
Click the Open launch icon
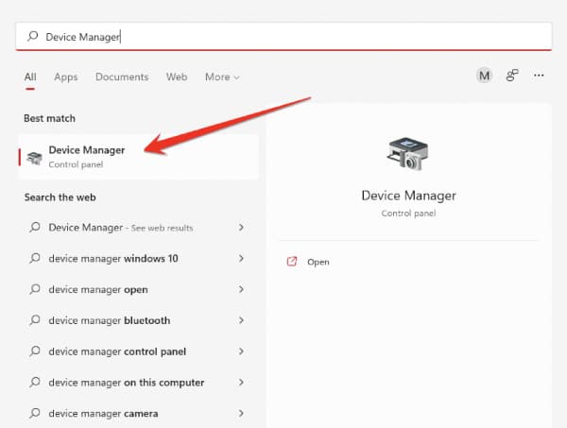pyautogui.click(x=292, y=262)
